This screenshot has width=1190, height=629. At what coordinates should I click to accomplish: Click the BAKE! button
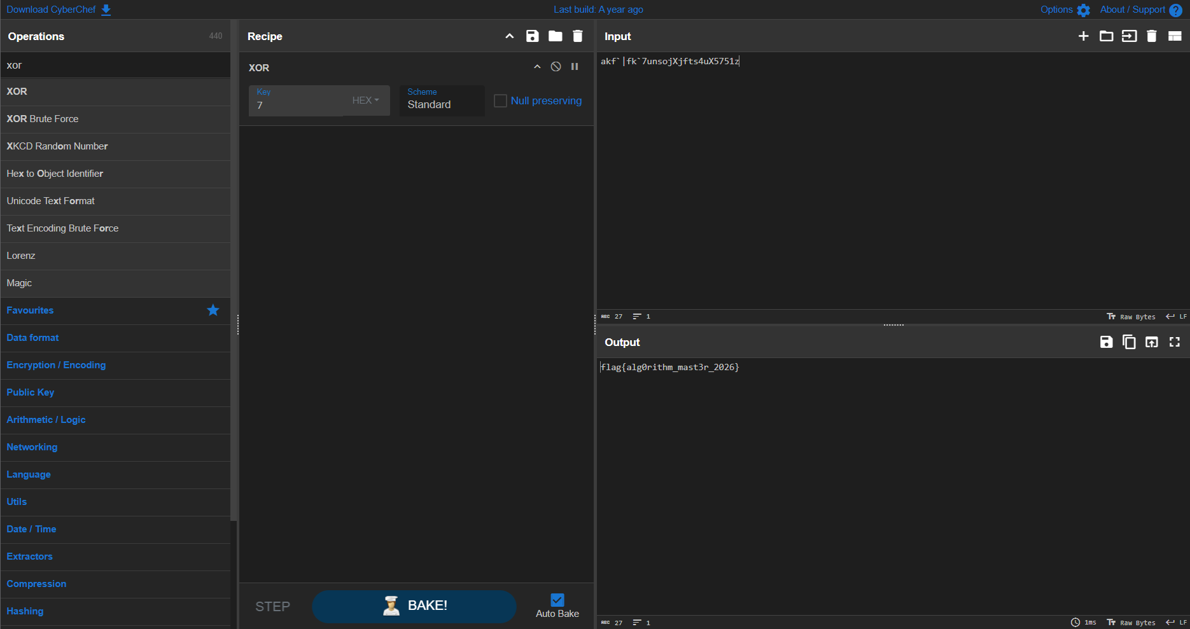[x=414, y=606]
